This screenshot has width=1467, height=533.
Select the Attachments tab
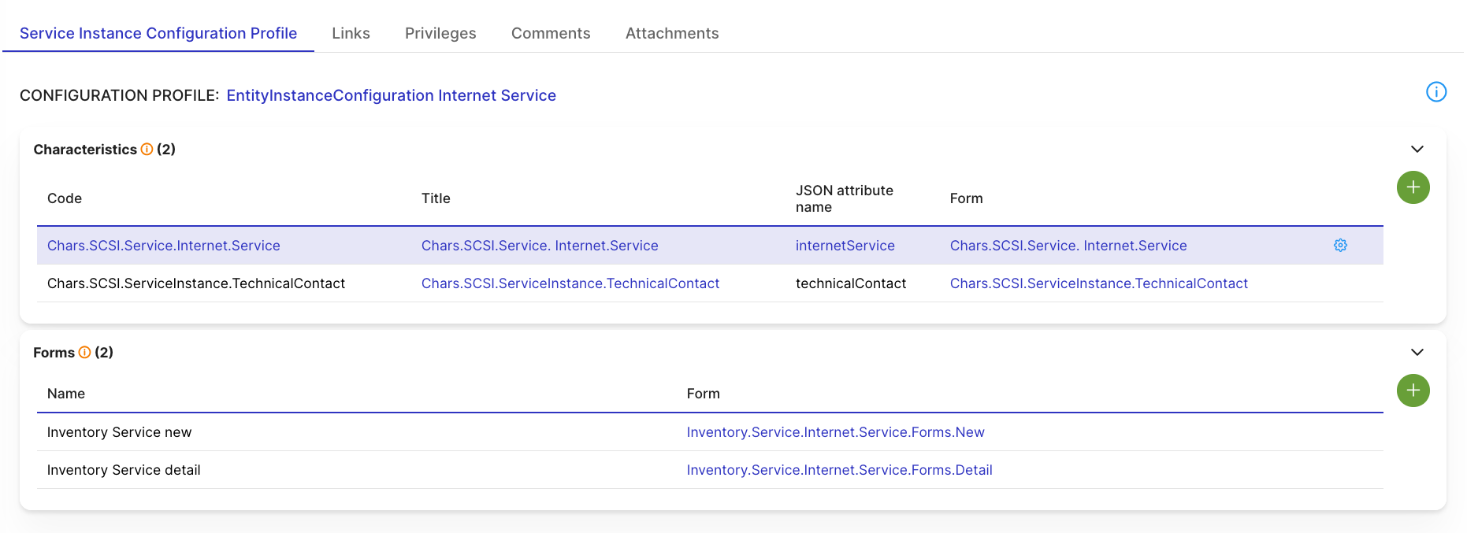(x=672, y=33)
